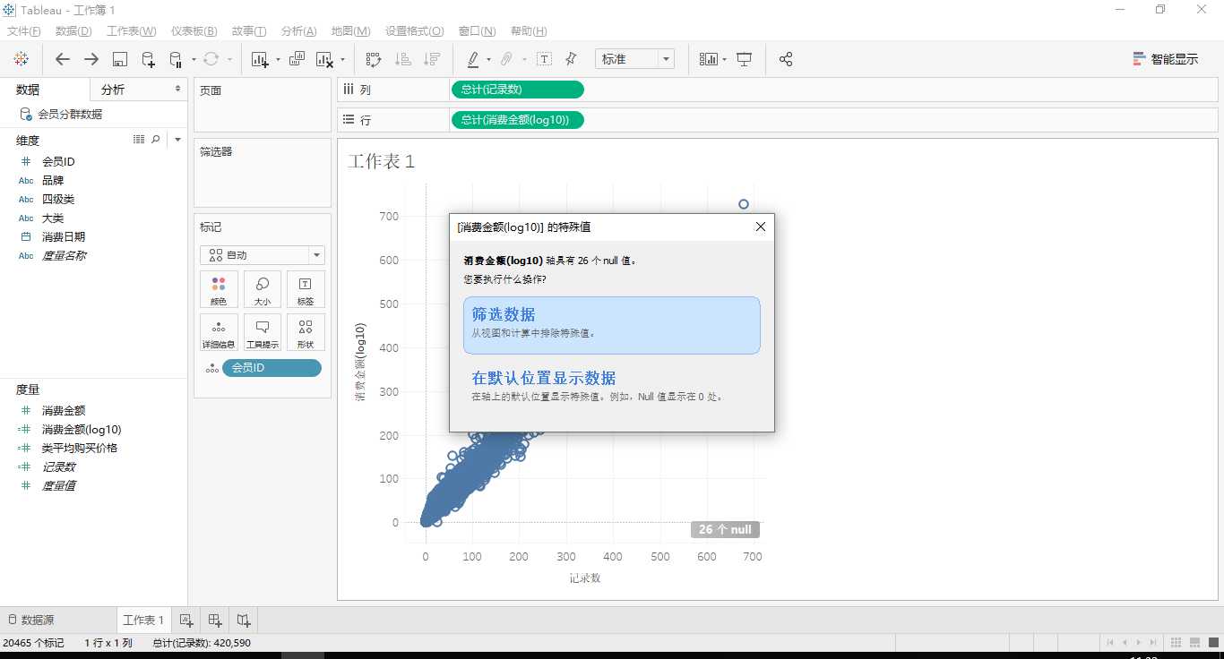Close the 特殊值 dialog

coord(761,227)
